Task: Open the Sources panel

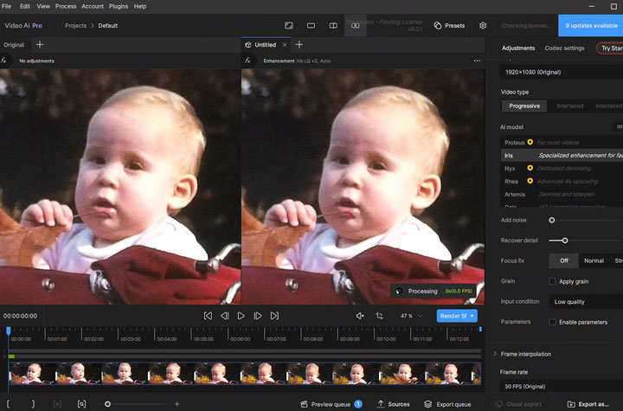Action: coord(394,404)
